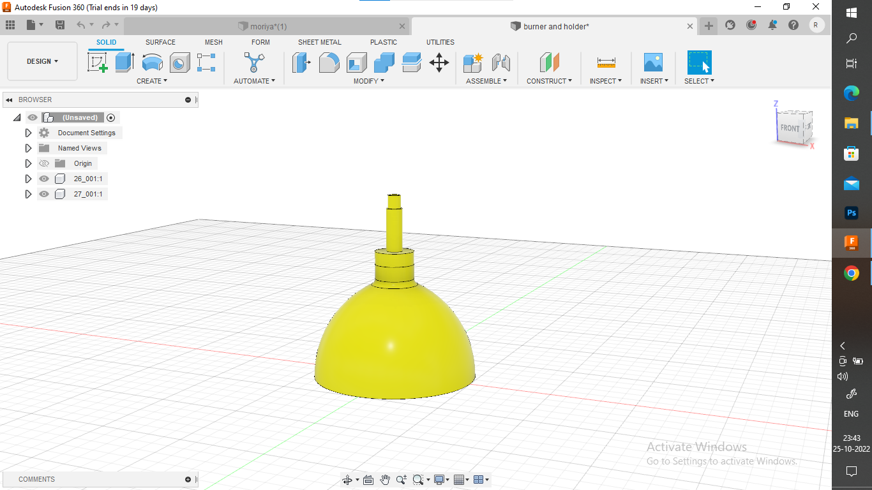Click the Redo arrow
Viewport: 872px width, 490px height.
click(x=106, y=25)
